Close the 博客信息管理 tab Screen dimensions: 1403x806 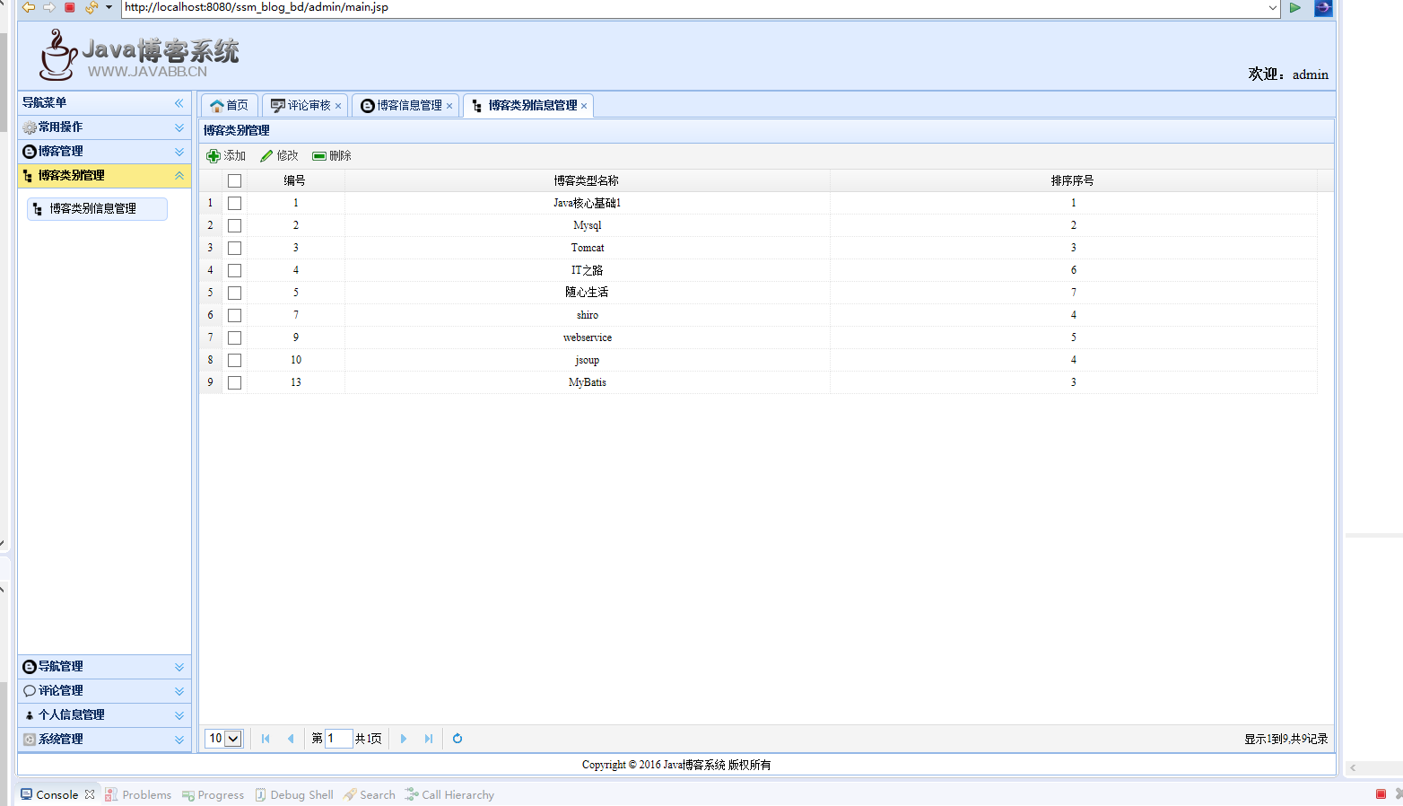449,107
